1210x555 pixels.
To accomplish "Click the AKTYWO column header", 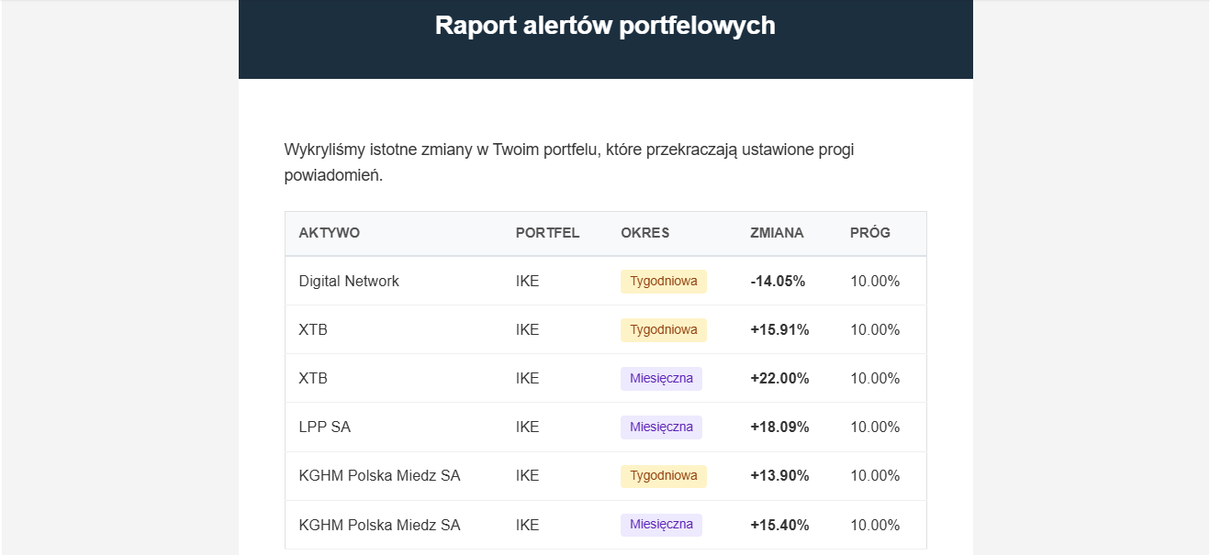I will tap(330, 233).
